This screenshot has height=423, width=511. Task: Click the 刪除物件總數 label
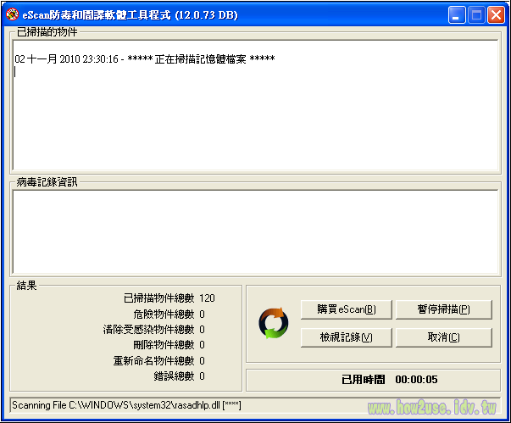click(x=164, y=345)
